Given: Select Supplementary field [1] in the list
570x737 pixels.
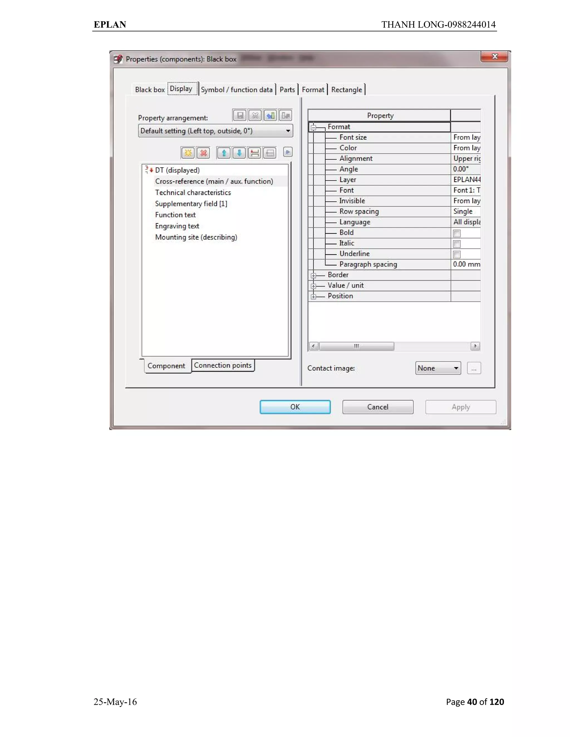Looking at the screenshot, I should pyautogui.click(x=191, y=204).
